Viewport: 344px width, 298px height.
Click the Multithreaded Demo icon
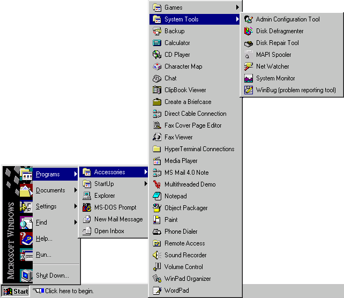(157, 184)
